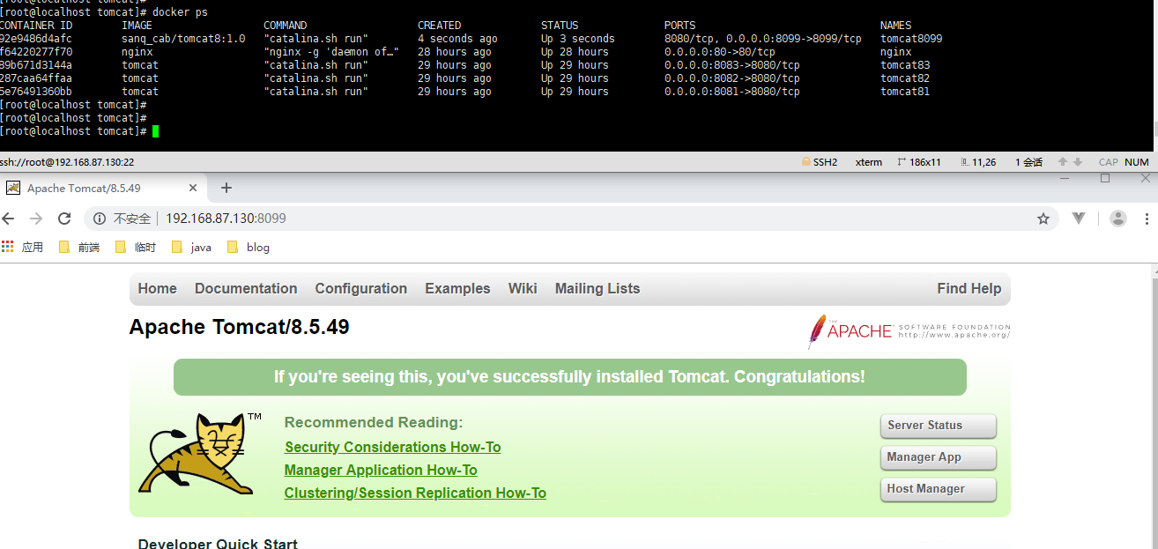Click the Server Status button
Image resolution: width=1158 pixels, height=549 pixels.
pyautogui.click(x=938, y=426)
